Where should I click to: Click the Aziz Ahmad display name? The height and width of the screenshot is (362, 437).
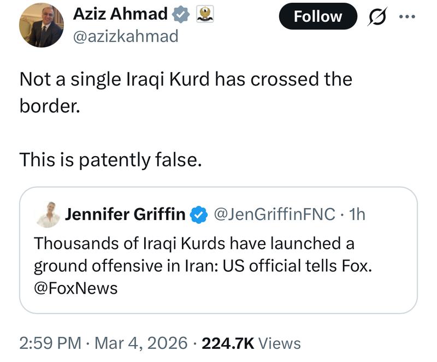pos(120,14)
